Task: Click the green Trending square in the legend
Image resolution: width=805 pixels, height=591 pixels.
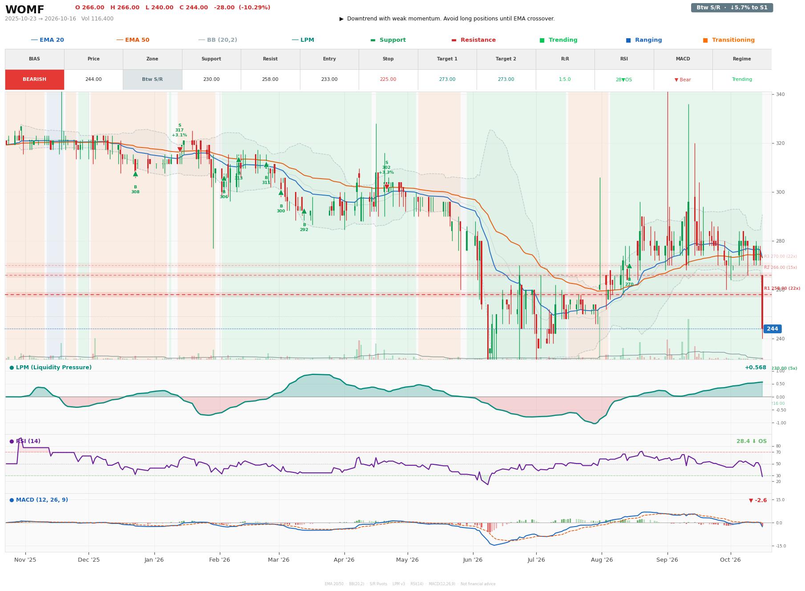Action: [542, 40]
